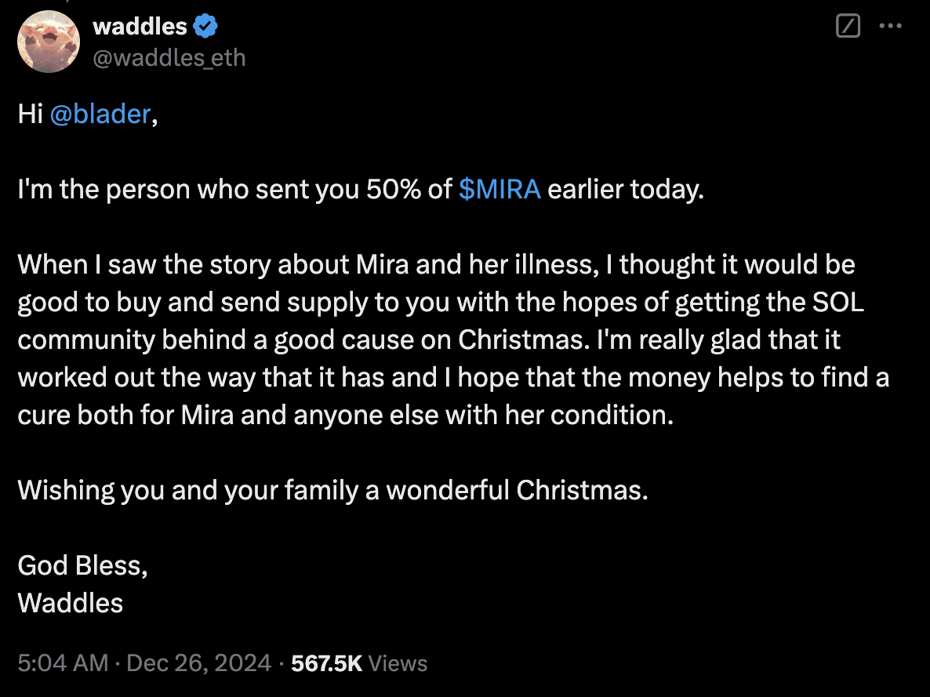Open Grok explain-this-post slash icon
Viewport: 930px width, 697px height.
848,27
